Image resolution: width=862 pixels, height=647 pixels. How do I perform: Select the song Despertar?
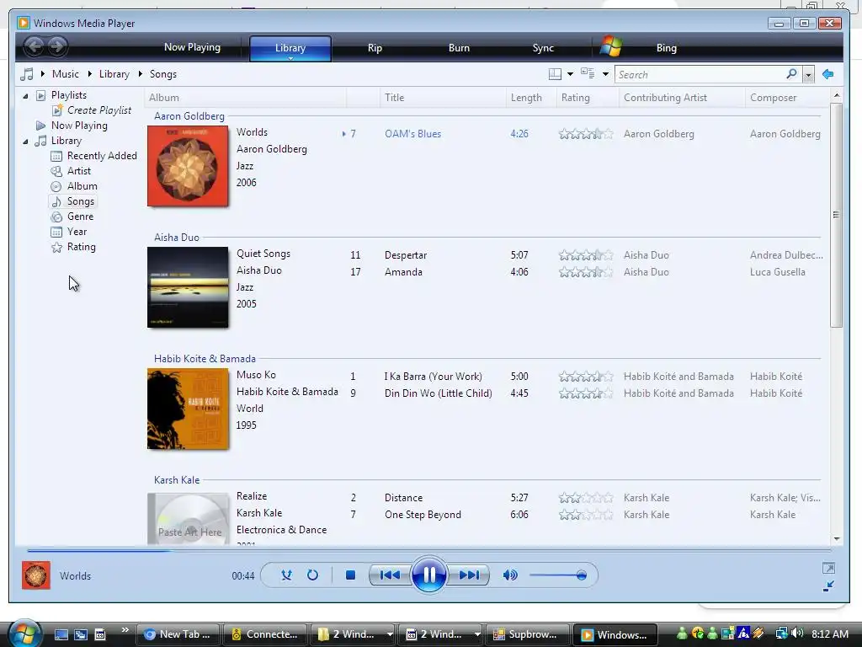click(406, 255)
